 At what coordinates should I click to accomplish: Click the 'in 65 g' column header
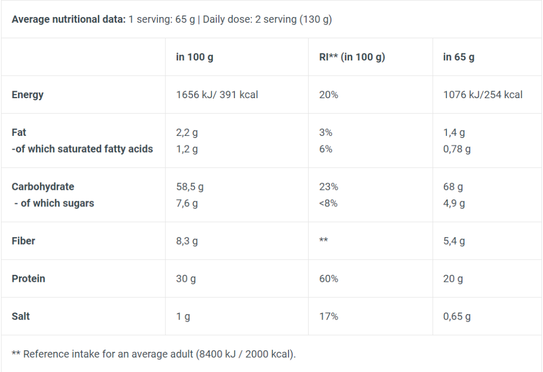click(459, 57)
